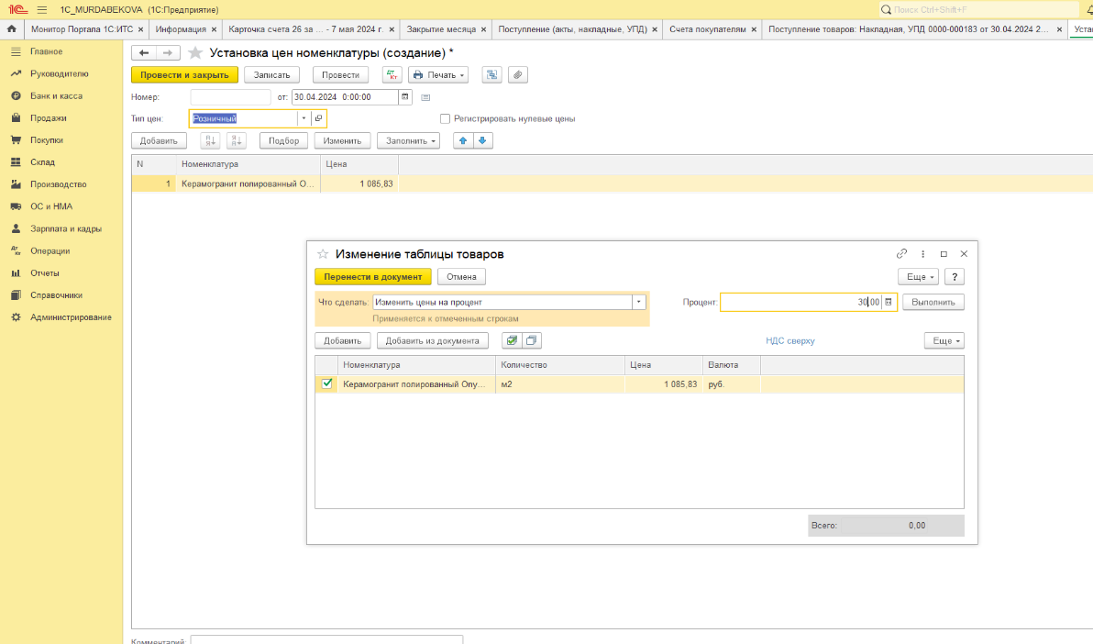
Task: Click the paperclip attached files icon
Action: tap(517, 74)
